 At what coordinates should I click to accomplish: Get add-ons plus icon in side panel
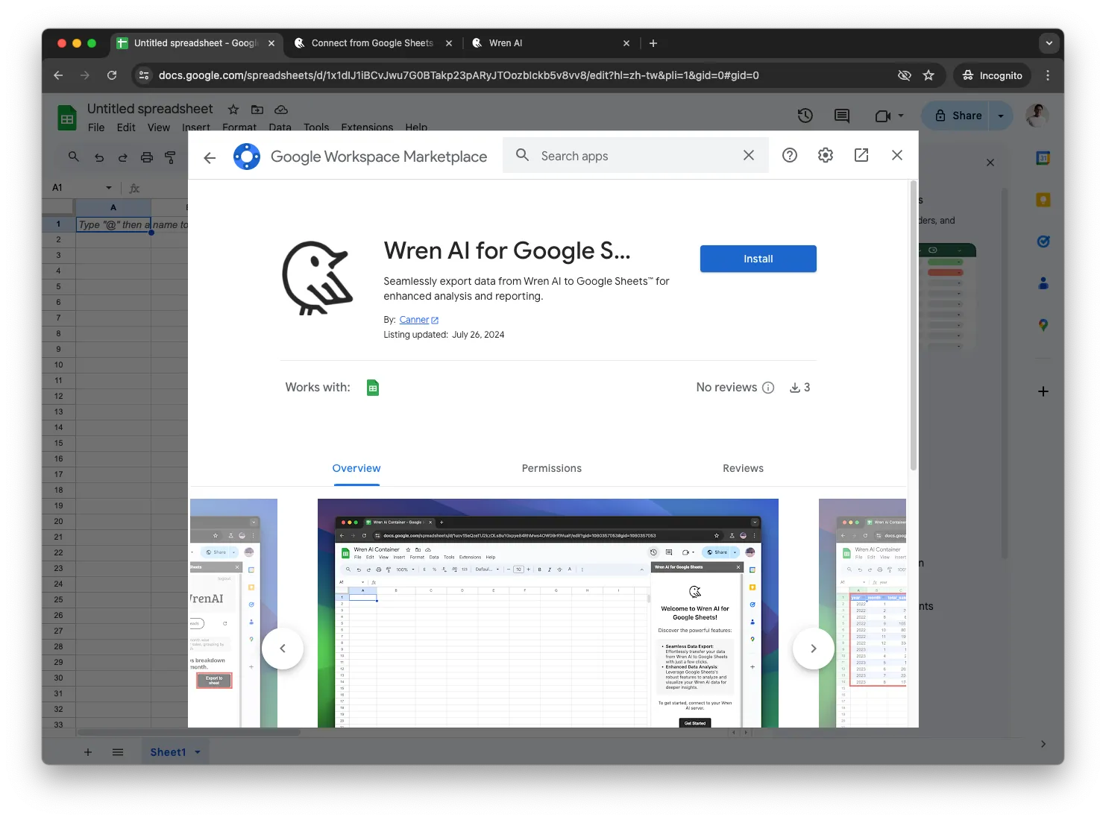coord(1043,391)
